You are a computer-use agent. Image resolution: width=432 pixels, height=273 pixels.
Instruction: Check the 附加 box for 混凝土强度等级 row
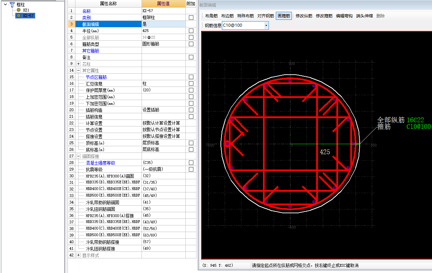[191, 163]
